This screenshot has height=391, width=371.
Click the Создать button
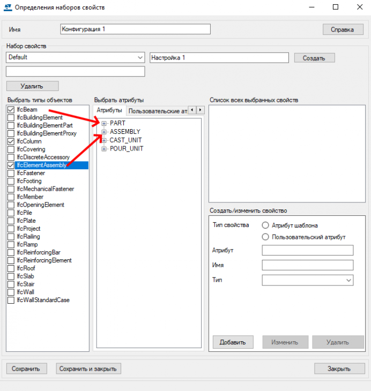pyautogui.click(x=314, y=58)
